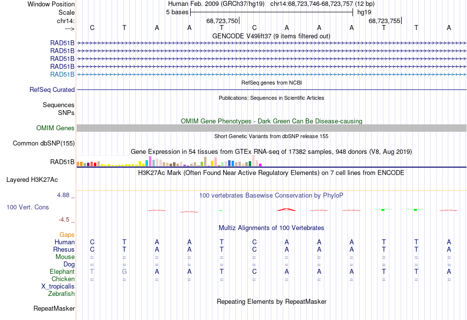
Task: Click the 68,723,750 position marker
Action: pyautogui.click(x=222, y=21)
